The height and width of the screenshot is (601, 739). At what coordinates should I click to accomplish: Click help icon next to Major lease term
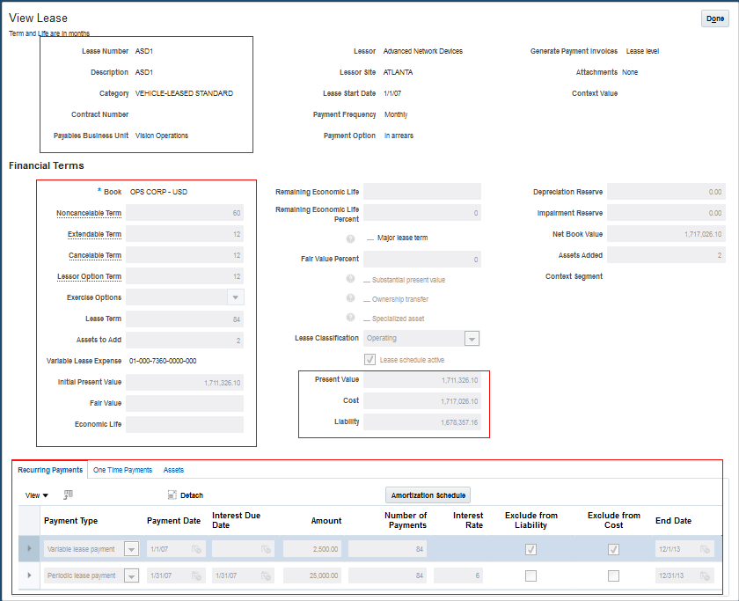pyautogui.click(x=351, y=238)
